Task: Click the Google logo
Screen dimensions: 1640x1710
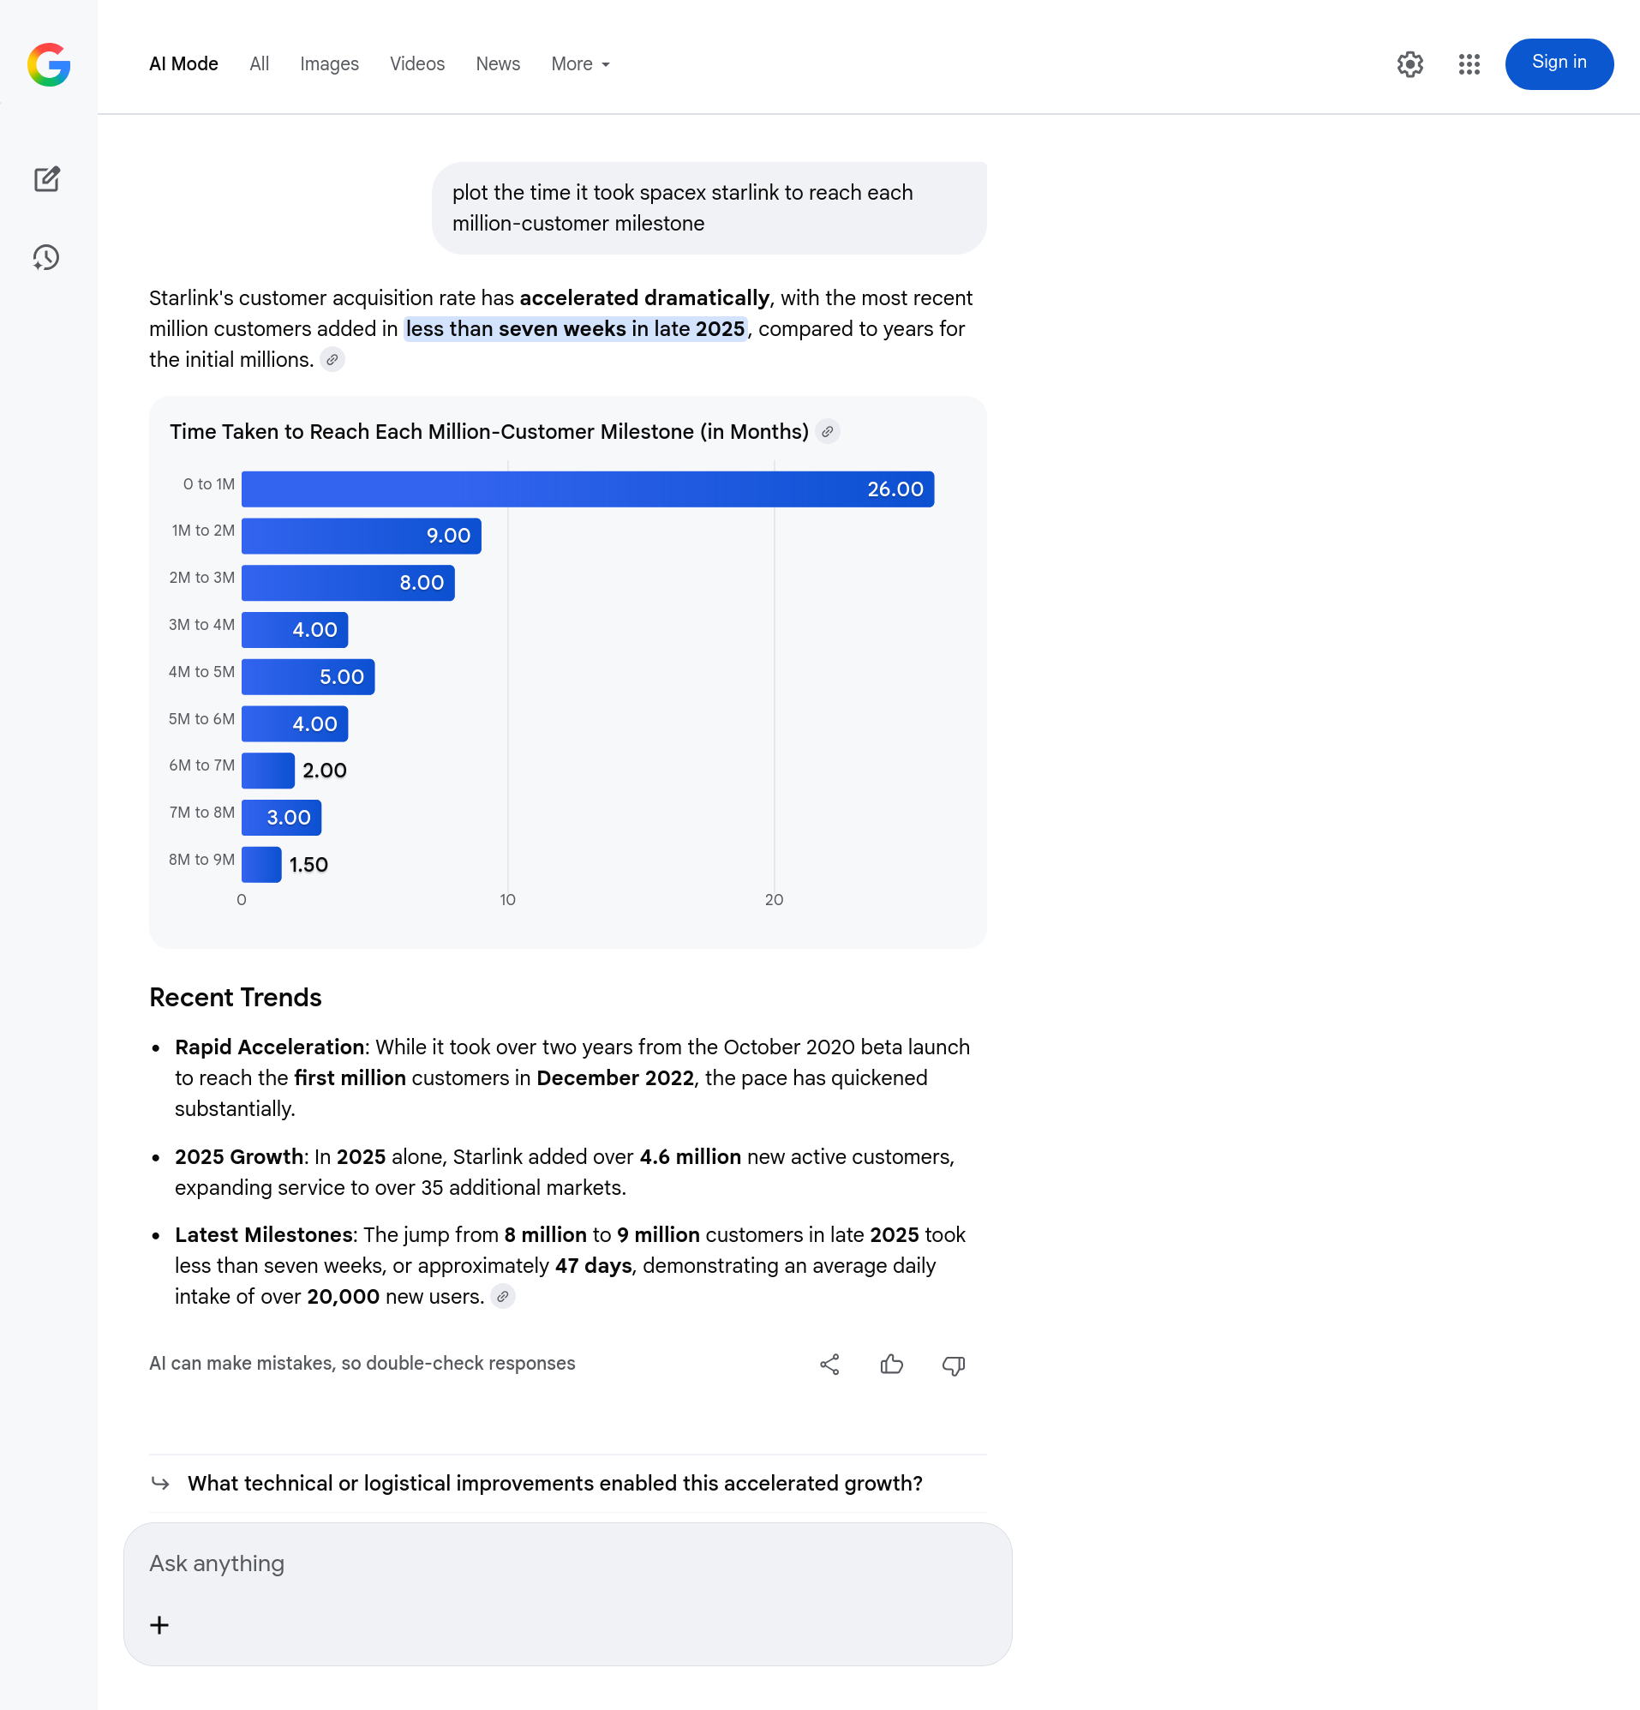Action: (x=49, y=64)
